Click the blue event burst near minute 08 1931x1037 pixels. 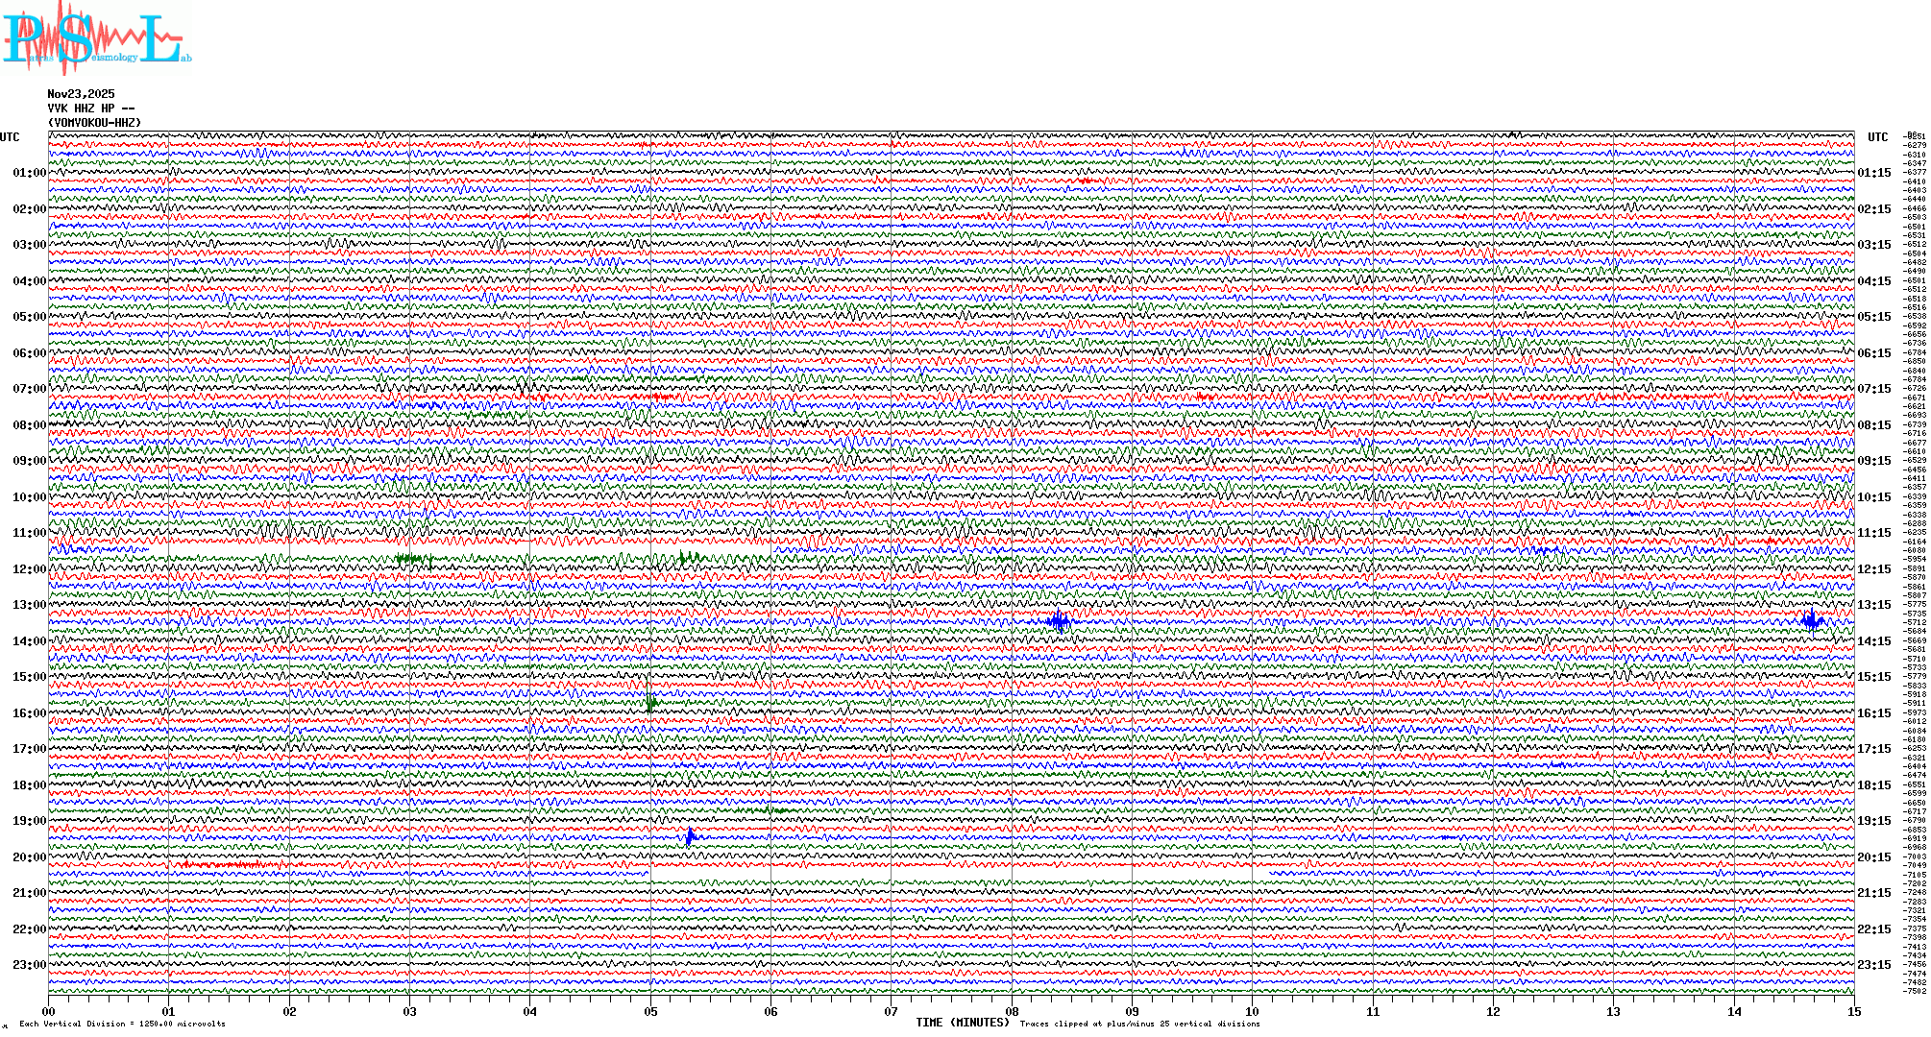[1058, 621]
